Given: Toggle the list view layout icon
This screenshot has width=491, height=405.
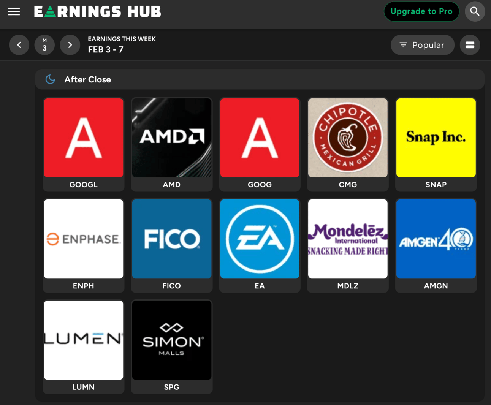Looking at the screenshot, I should pyautogui.click(x=470, y=45).
